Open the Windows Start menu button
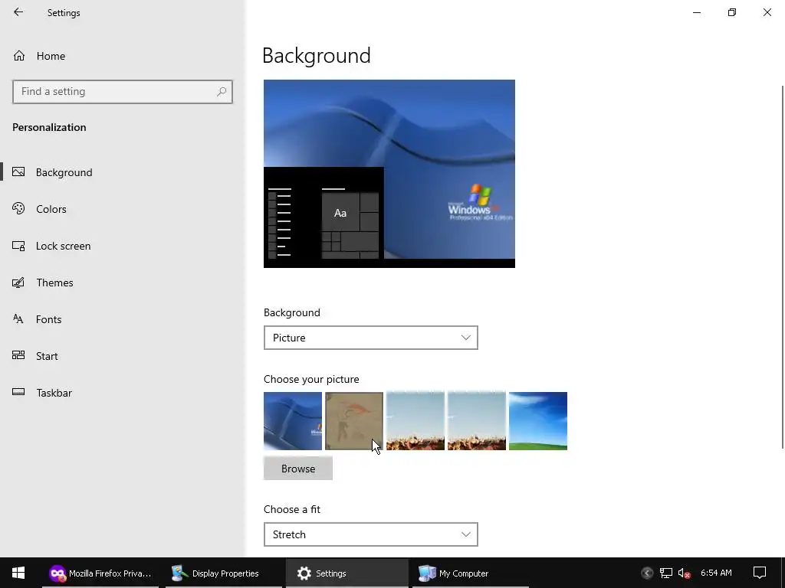This screenshot has height=588, width=785. tap(18, 573)
